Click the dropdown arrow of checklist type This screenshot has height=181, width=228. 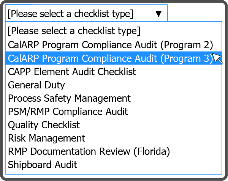click(x=158, y=14)
